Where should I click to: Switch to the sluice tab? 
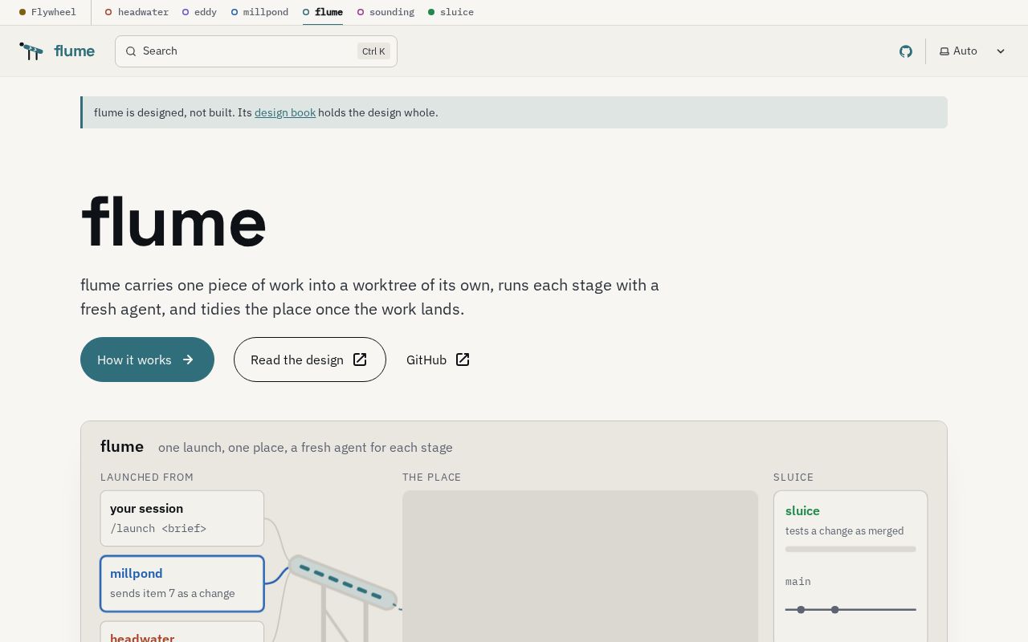[x=451, y=12]
